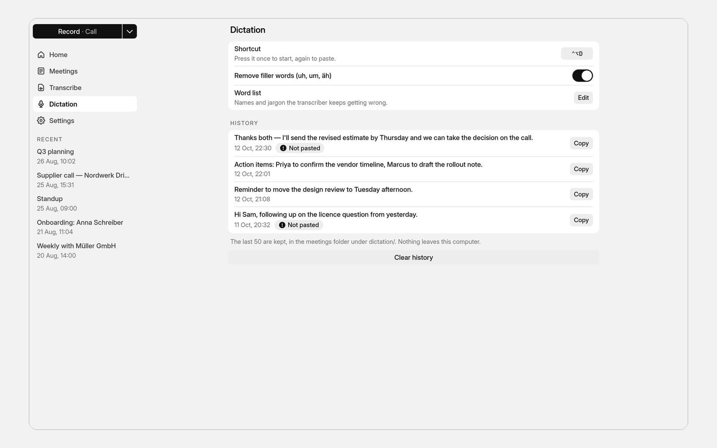The image size is (717, 448).
Task: Select the 'Action items: Priya' history text
Action: [358, 164]
